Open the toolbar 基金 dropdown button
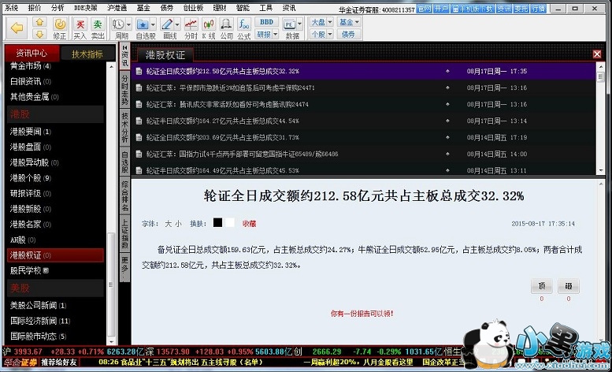Image resolution: width=612 pixels, height=372 pixels. click(x=349, y=22)
